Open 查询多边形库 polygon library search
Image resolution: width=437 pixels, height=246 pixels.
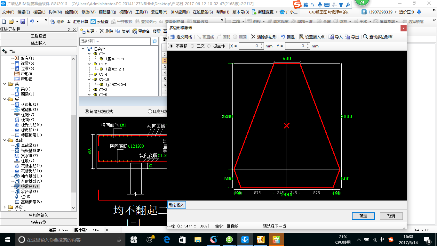coord(377,37)
